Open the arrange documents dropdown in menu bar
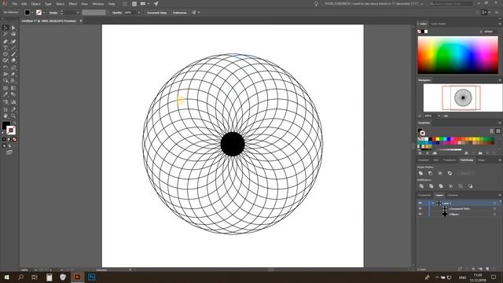 [149, 4]
